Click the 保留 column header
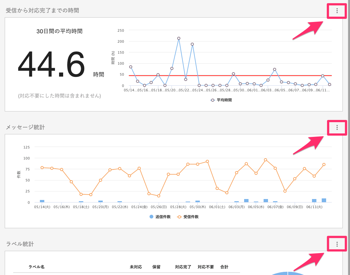Screen dimensions: 350x275 156,267
